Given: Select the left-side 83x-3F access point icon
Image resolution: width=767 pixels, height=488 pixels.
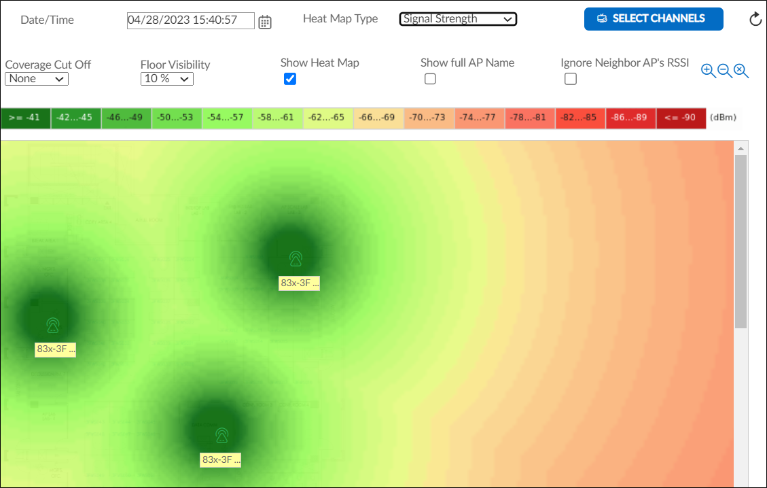Looking at the screenshot, I should [x=54, y=325].
